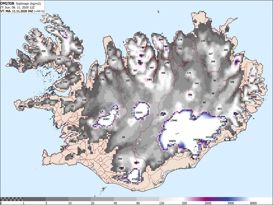Click the snow value '17081' on the map

61,31
